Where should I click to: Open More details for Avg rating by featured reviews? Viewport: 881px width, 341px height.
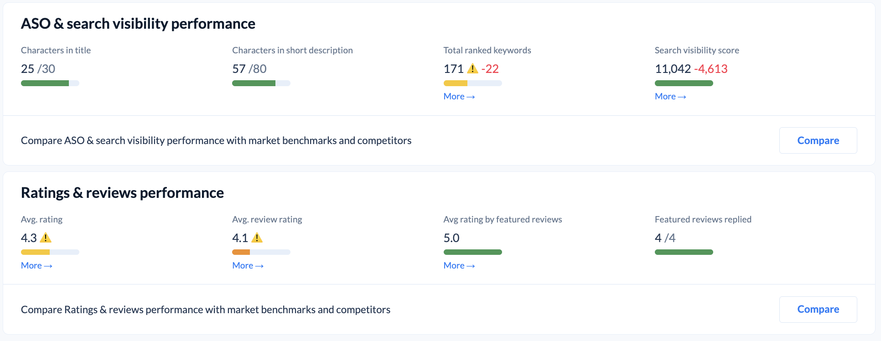coord(455,265)
